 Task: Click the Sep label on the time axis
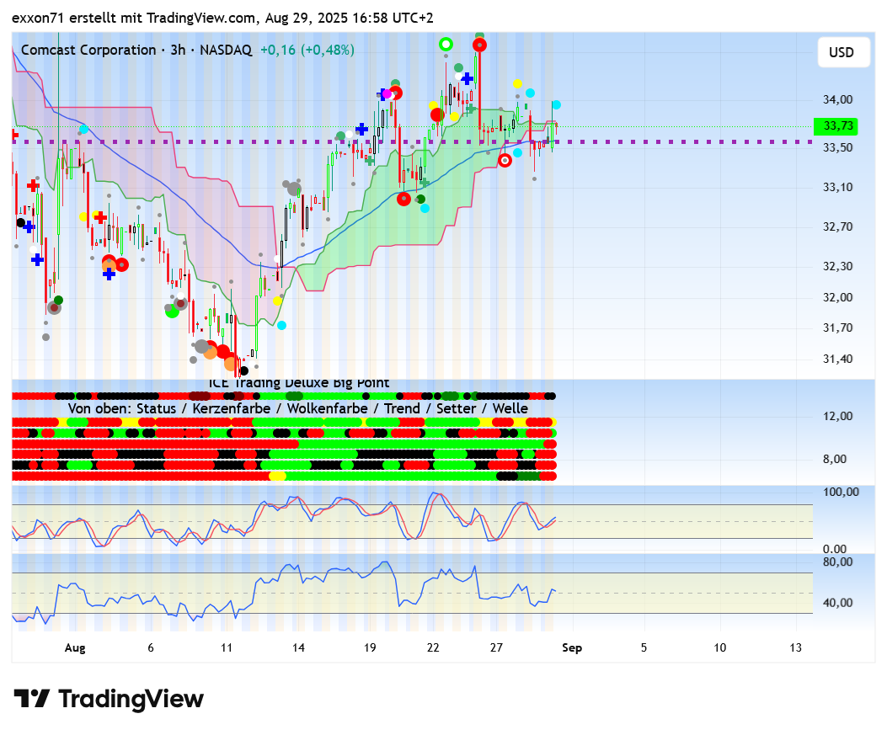click(x=572, y=647)
